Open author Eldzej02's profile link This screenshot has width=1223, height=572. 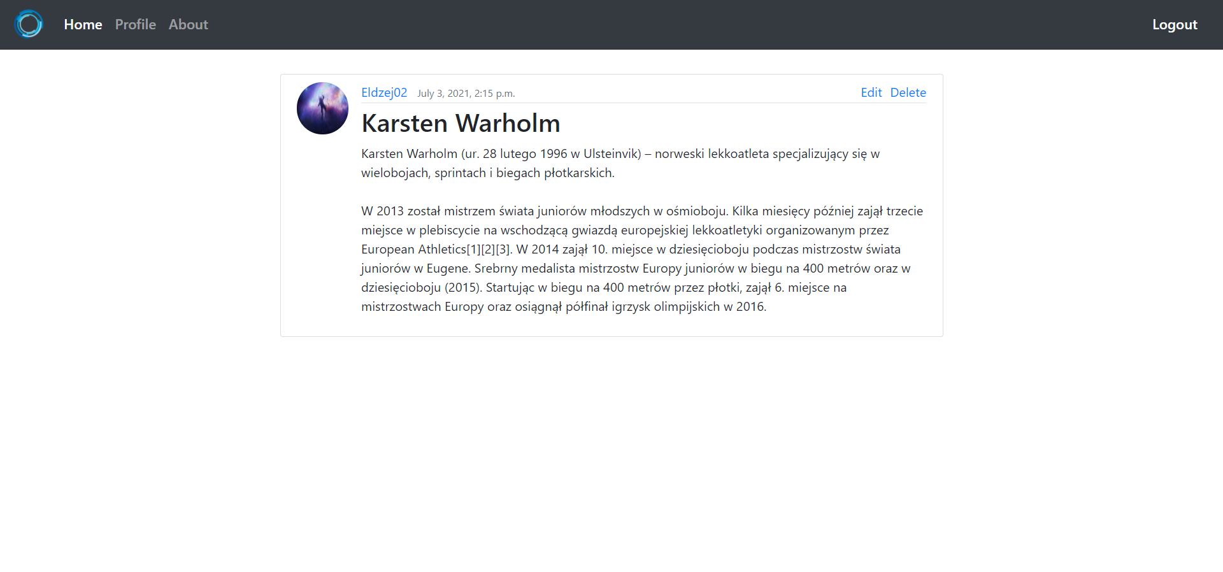[x=384, y=92]
